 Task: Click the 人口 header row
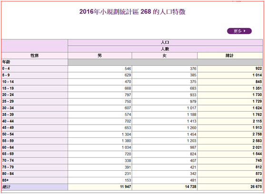point(165,42)
